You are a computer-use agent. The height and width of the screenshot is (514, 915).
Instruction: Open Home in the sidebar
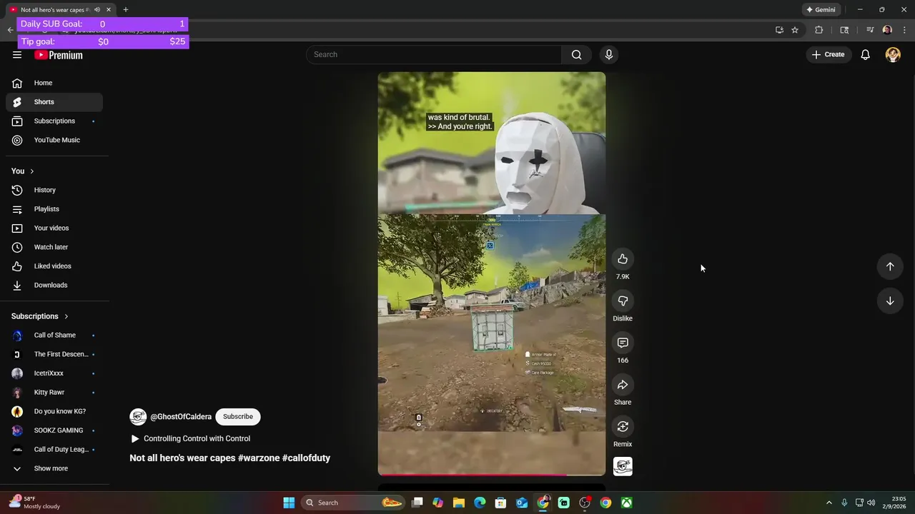[x=54, y=83]
